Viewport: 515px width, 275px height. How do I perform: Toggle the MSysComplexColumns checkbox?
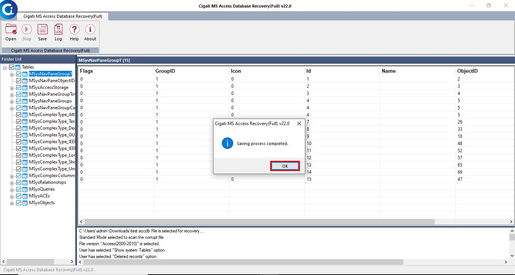coord(18,176)
